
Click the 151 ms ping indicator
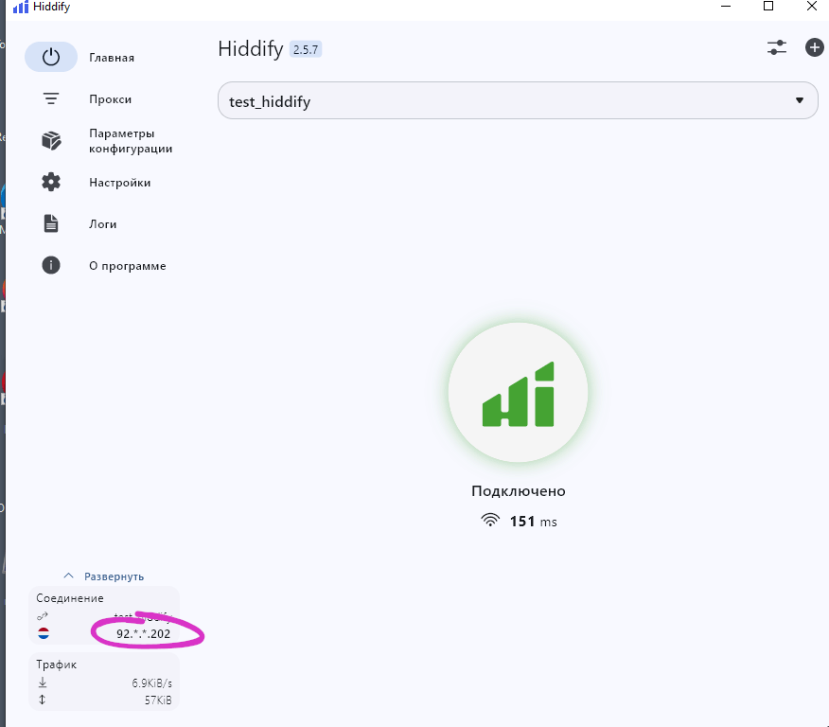518,521
